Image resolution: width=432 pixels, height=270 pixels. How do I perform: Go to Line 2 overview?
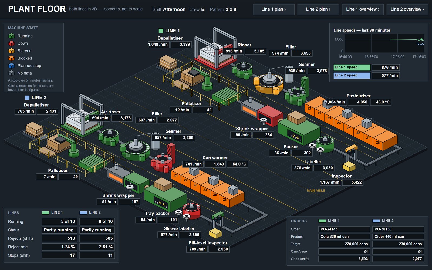tap(407, 9)
